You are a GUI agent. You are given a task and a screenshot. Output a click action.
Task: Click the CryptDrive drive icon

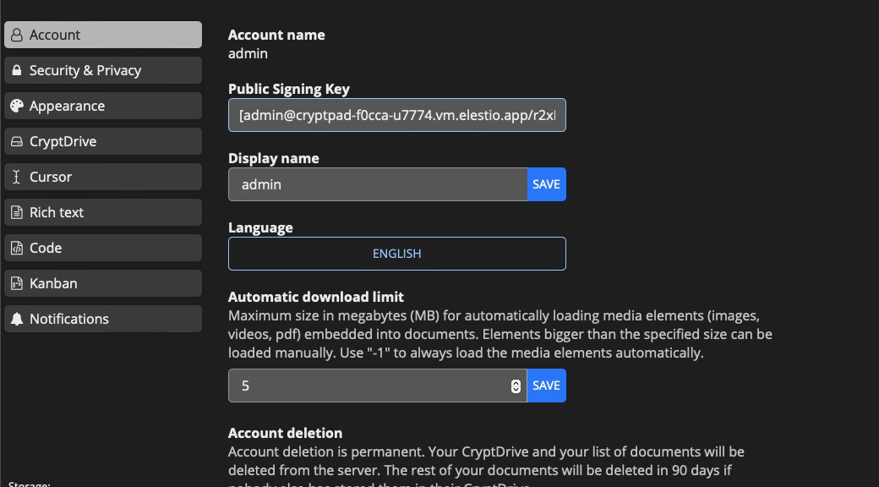point(17,141)
